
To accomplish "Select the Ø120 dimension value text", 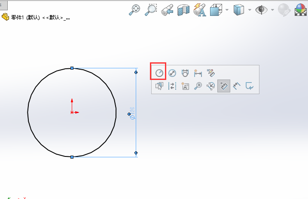I will tap(133, 113).
